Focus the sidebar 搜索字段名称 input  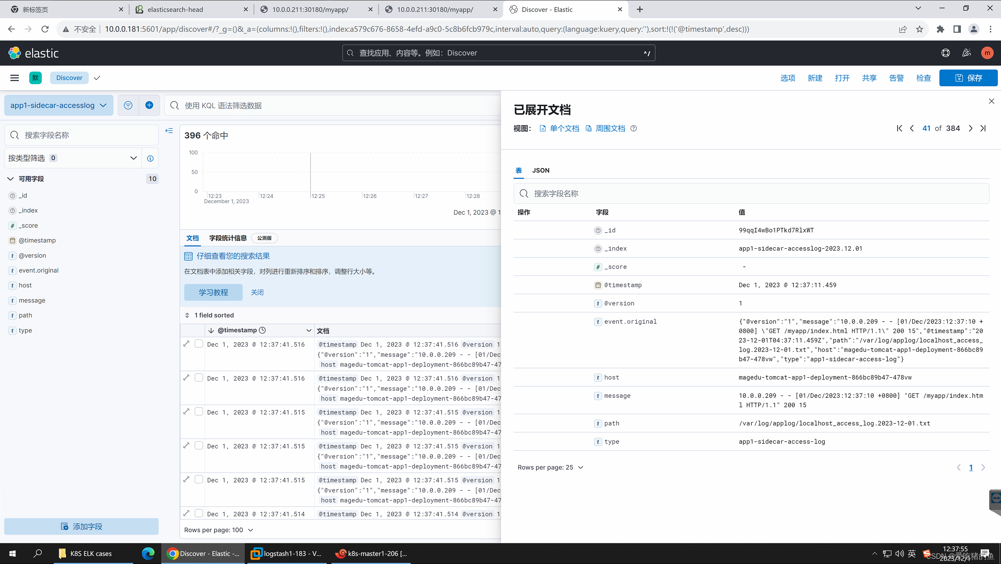point(81,135)
